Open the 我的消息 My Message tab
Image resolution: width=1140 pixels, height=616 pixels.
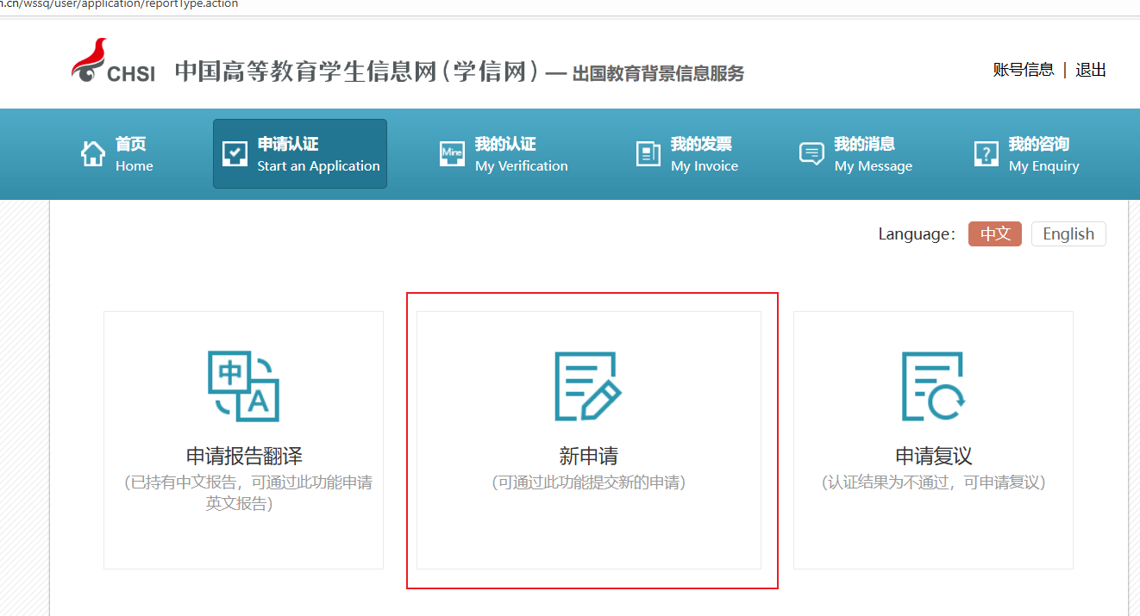tap(873, 154)
